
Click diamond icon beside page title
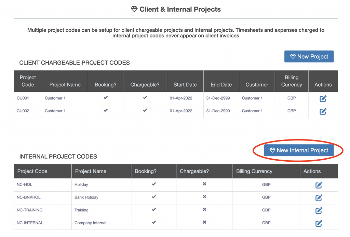tap(134, 9)
